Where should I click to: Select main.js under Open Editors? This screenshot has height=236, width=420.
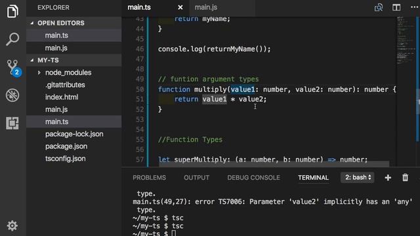pos(74,48)
